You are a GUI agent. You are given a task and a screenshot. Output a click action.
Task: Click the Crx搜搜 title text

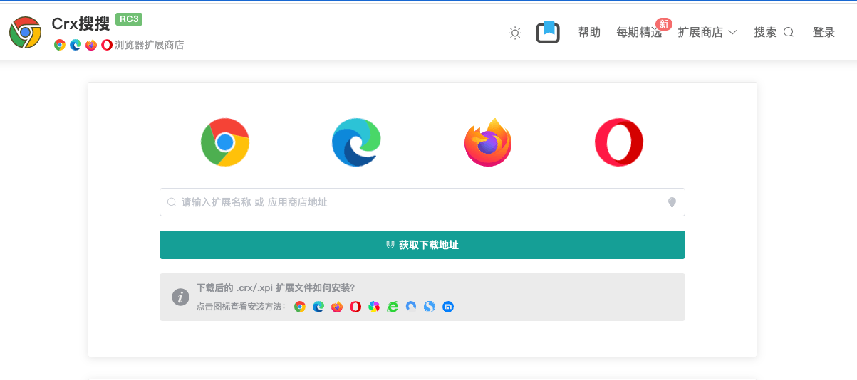tap(81, 24)
